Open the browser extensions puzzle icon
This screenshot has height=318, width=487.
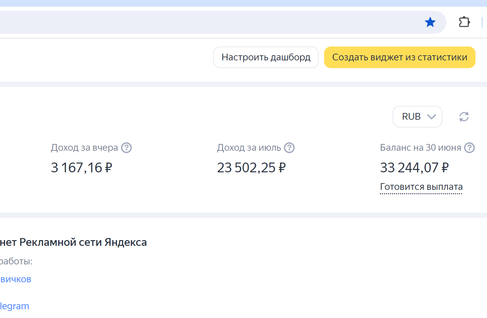[x=464, y=22]
